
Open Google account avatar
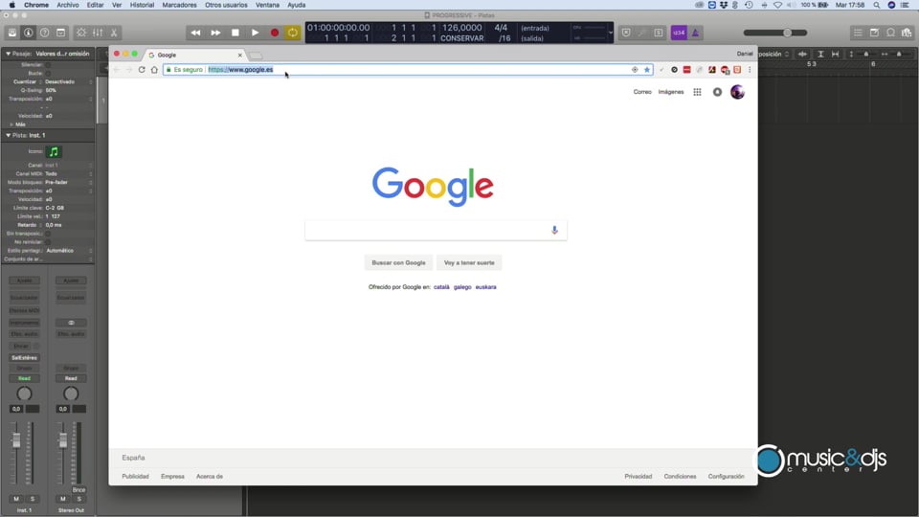(737, 92)
